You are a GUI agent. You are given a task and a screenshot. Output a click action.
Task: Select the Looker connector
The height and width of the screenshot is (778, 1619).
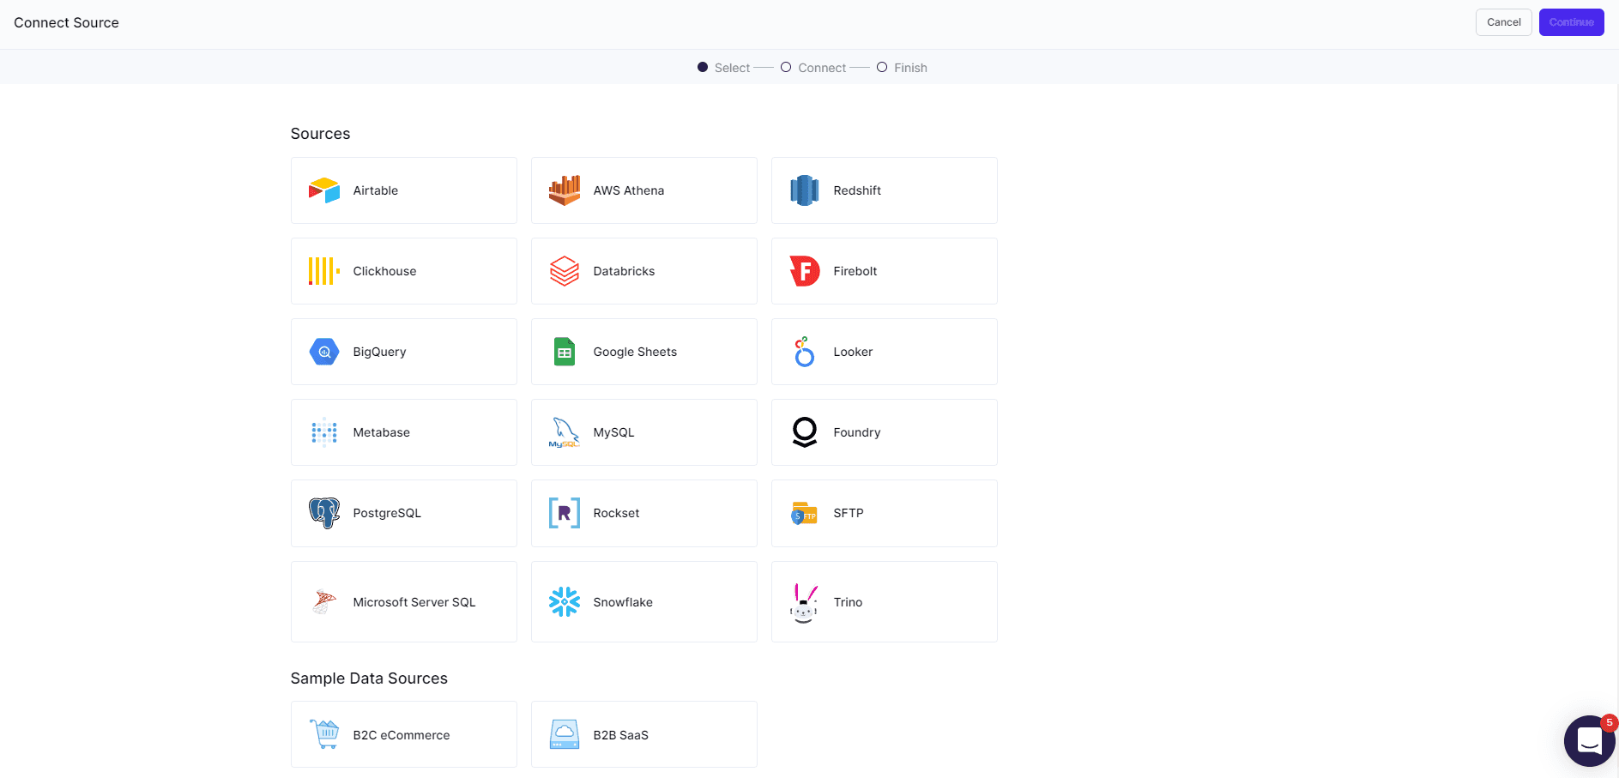884,351
